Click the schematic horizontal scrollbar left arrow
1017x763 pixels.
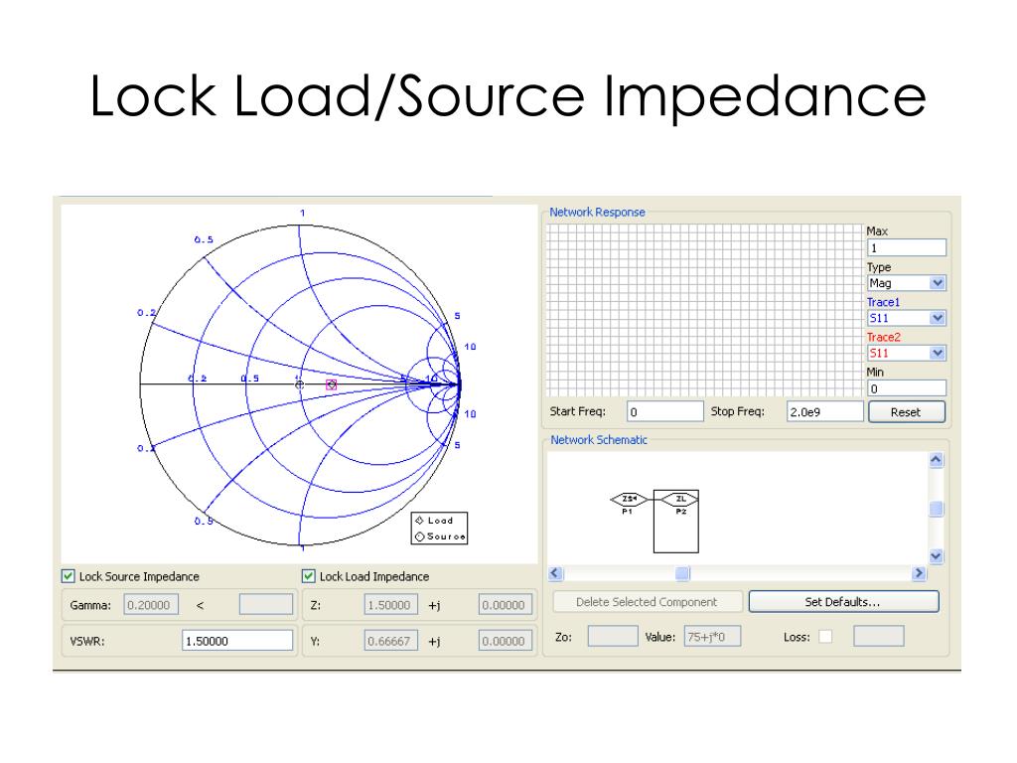pyautogui.click(x=555, y=573)
